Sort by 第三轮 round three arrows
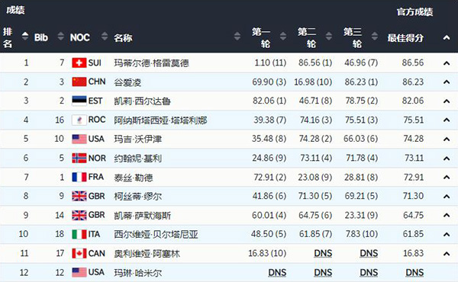The image size is (458, 282). (x=375, y=36)
